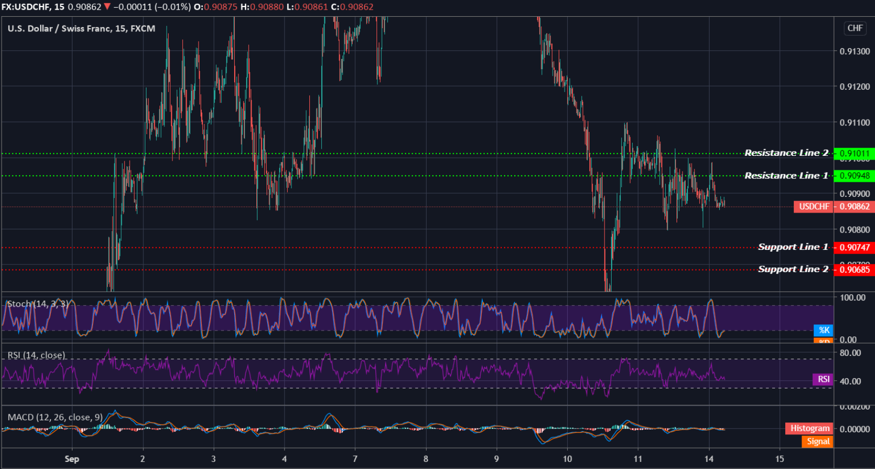The width and height of the screenshot is (875, 469).
Task: Click the 0.90747 red price tag
Action: (x=854, y=248)
